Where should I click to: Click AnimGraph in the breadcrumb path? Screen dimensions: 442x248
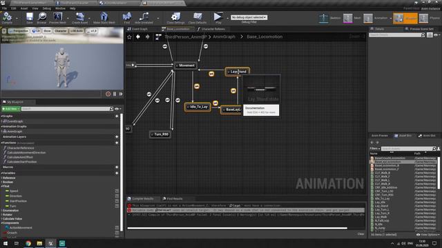point(224,37)
